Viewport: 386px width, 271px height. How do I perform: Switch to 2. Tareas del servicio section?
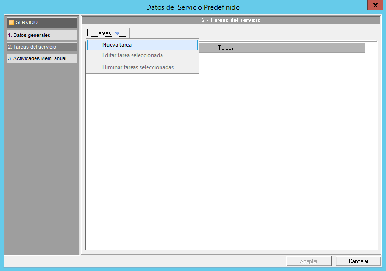(42, 47)
